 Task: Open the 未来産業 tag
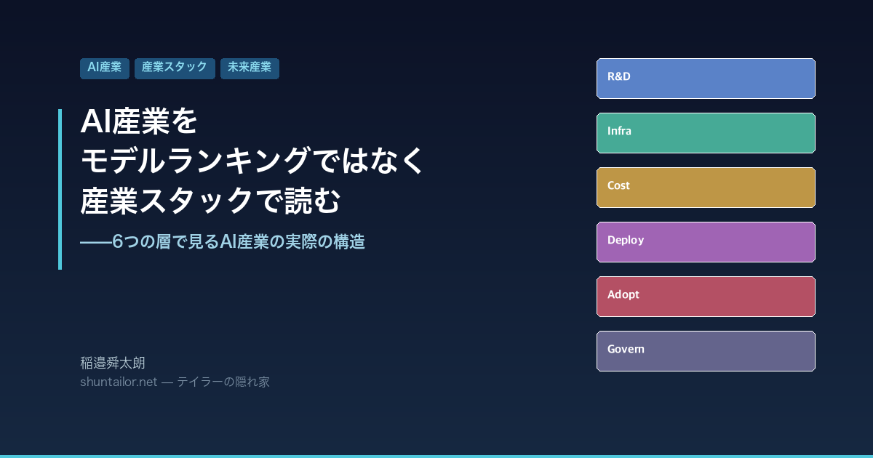click(x=250, y=68)
